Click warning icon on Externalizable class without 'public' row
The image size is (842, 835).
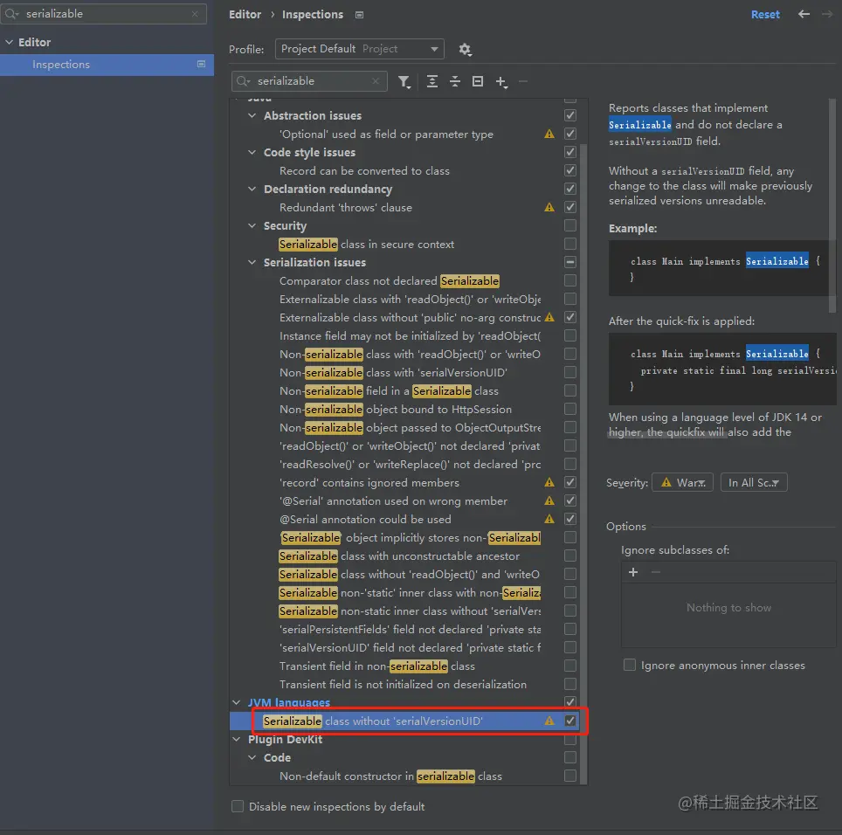pos(549,317)
